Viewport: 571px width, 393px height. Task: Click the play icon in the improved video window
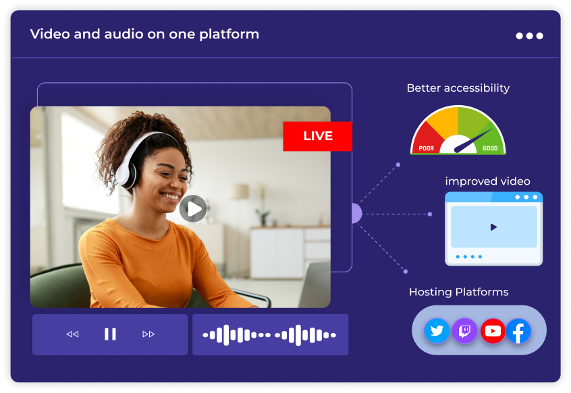coord(492,229)
